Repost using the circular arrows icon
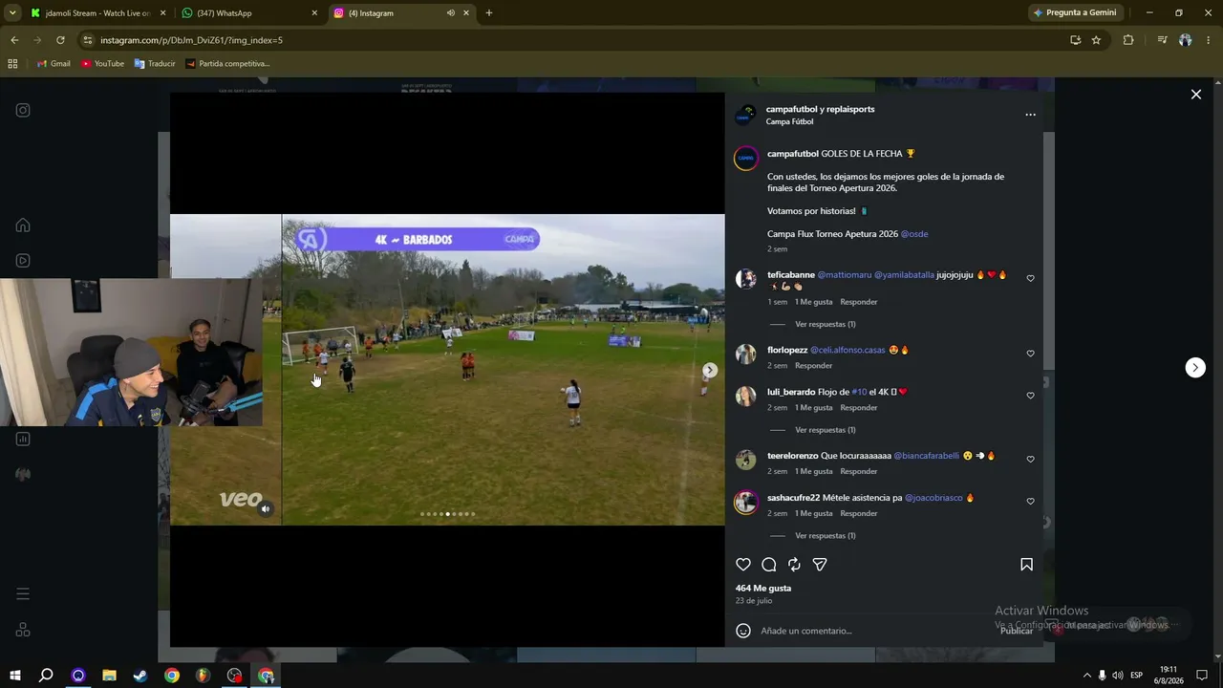Image resolution: width=1223 pixels, height=688 pixels. tap(794, 565)
